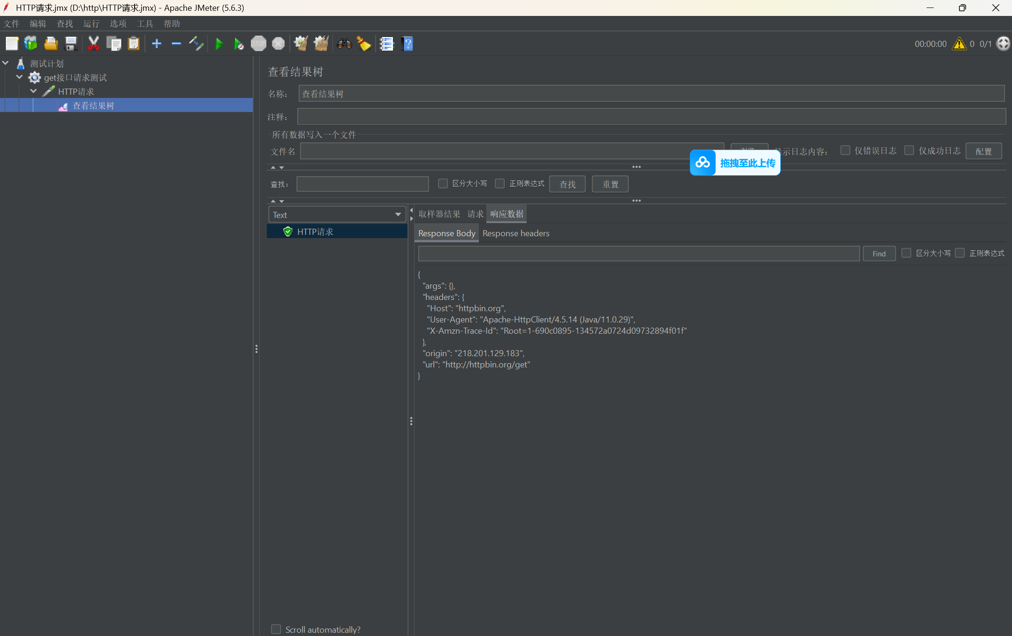The image size is (1012, 636).
Task: Click the floppy disk Save icon
Action: [x=71, y=44]
